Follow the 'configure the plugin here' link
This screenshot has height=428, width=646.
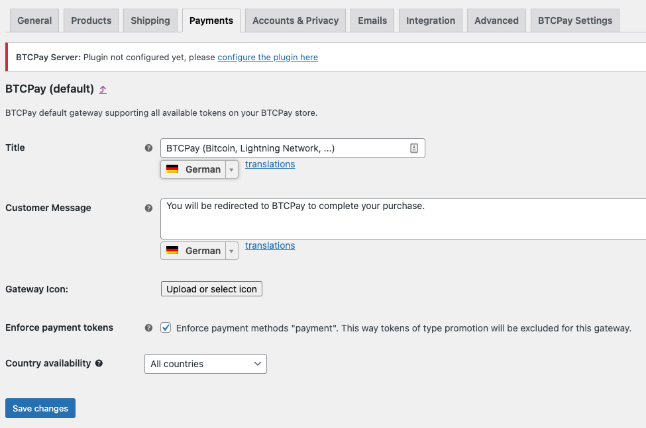click(268, 57)
